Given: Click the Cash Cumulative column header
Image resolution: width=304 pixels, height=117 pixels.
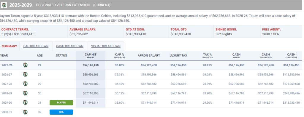Looking at the screenshot, I should 291,56.
